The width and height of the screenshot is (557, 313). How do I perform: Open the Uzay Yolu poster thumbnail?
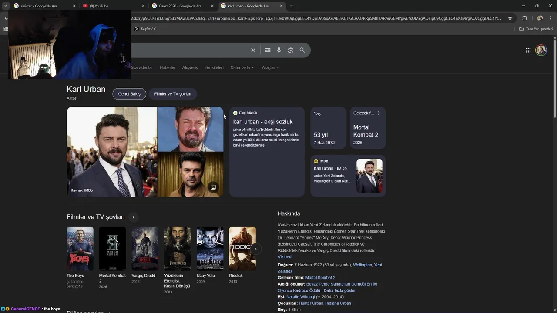point(210,249)
